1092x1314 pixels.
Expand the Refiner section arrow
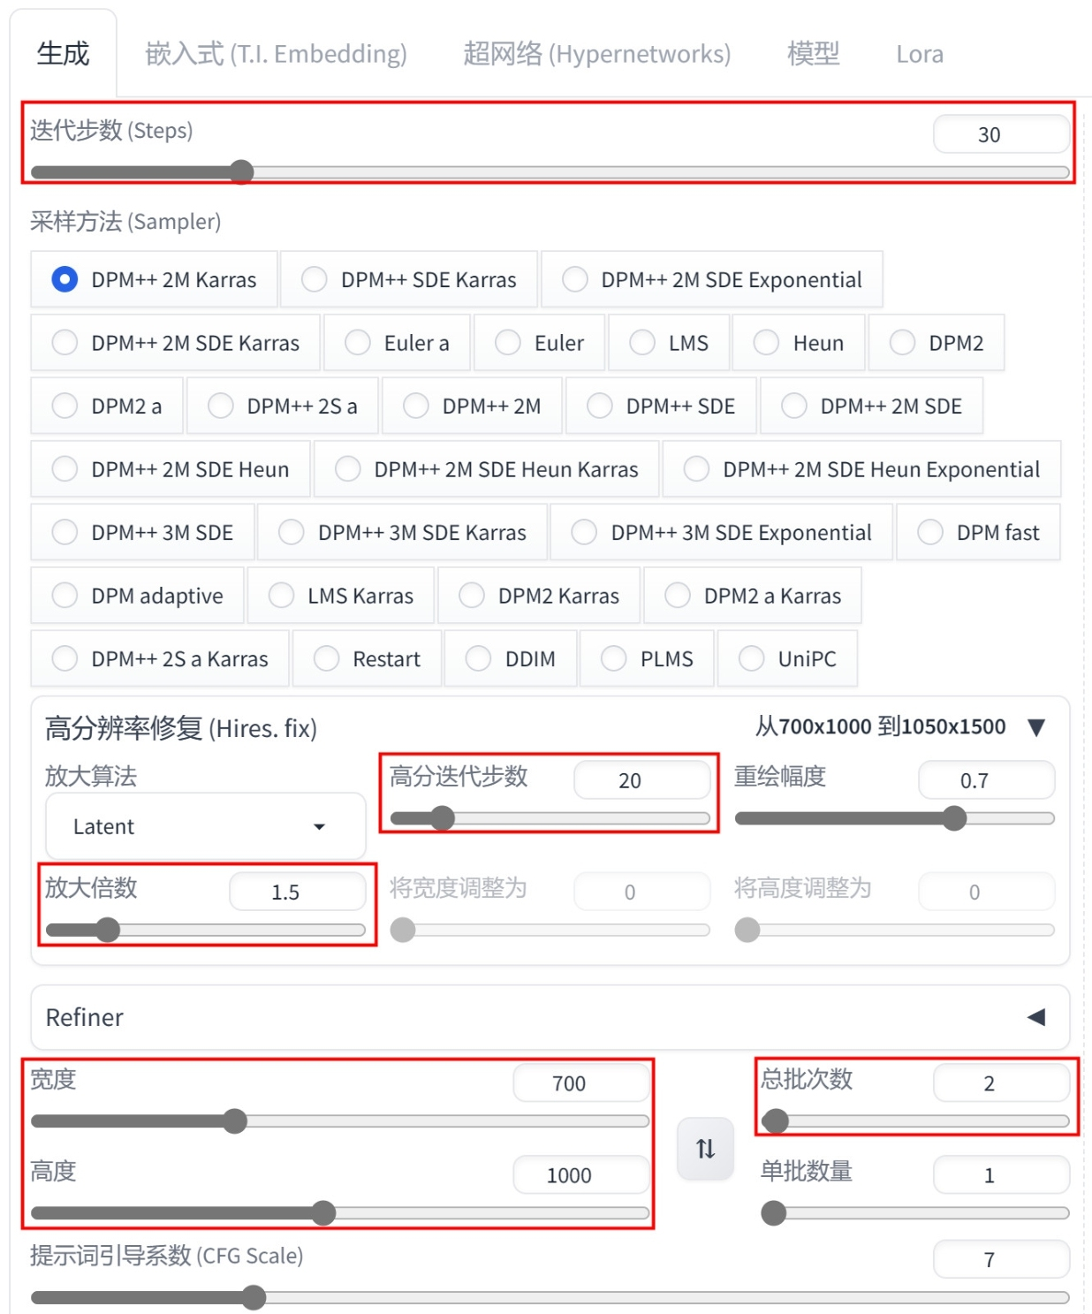pos(1036,1017)
